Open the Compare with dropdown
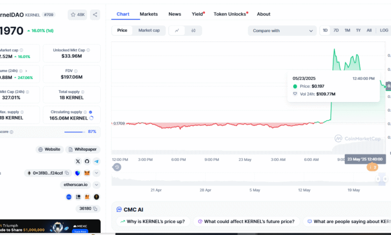The height and width of the screenshot is (235, 391). [x=282, y=30]
